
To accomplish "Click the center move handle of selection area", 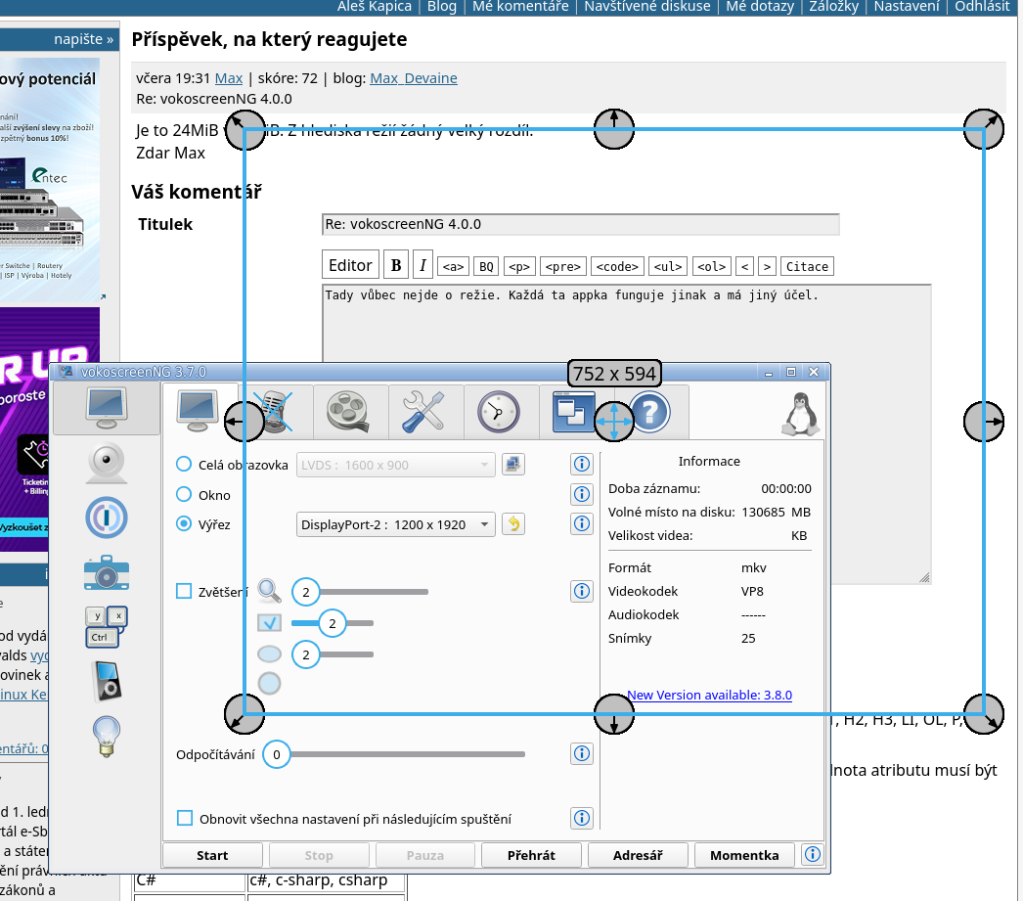I will pos(614,422).
